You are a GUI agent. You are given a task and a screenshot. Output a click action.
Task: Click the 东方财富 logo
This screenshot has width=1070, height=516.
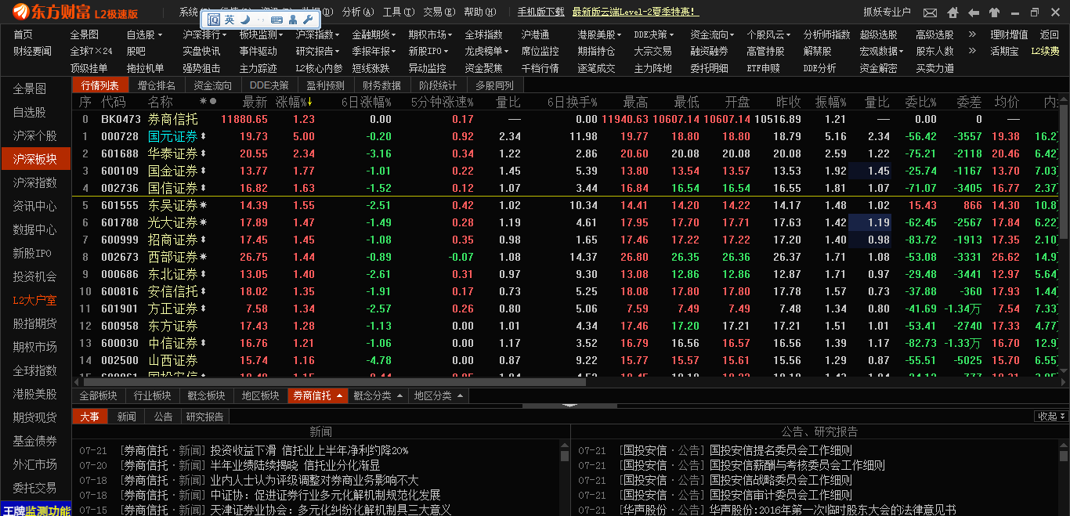(51, 13)
